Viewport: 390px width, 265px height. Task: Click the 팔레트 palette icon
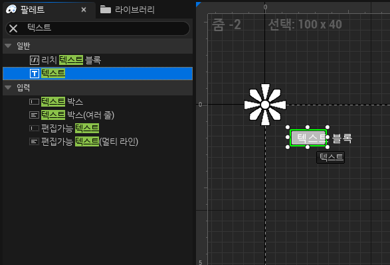tap(11, 9)
